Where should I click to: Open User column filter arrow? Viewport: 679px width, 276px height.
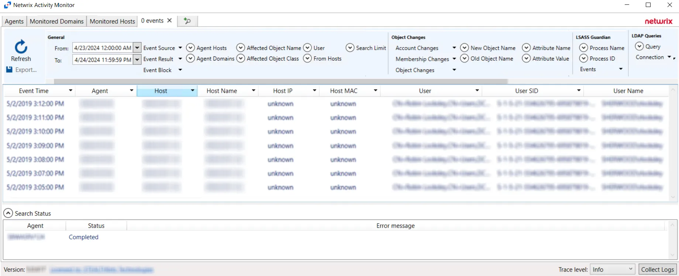click(x=477, y=91)
